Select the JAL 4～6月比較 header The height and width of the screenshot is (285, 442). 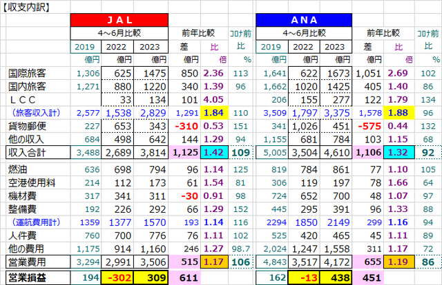119,34
